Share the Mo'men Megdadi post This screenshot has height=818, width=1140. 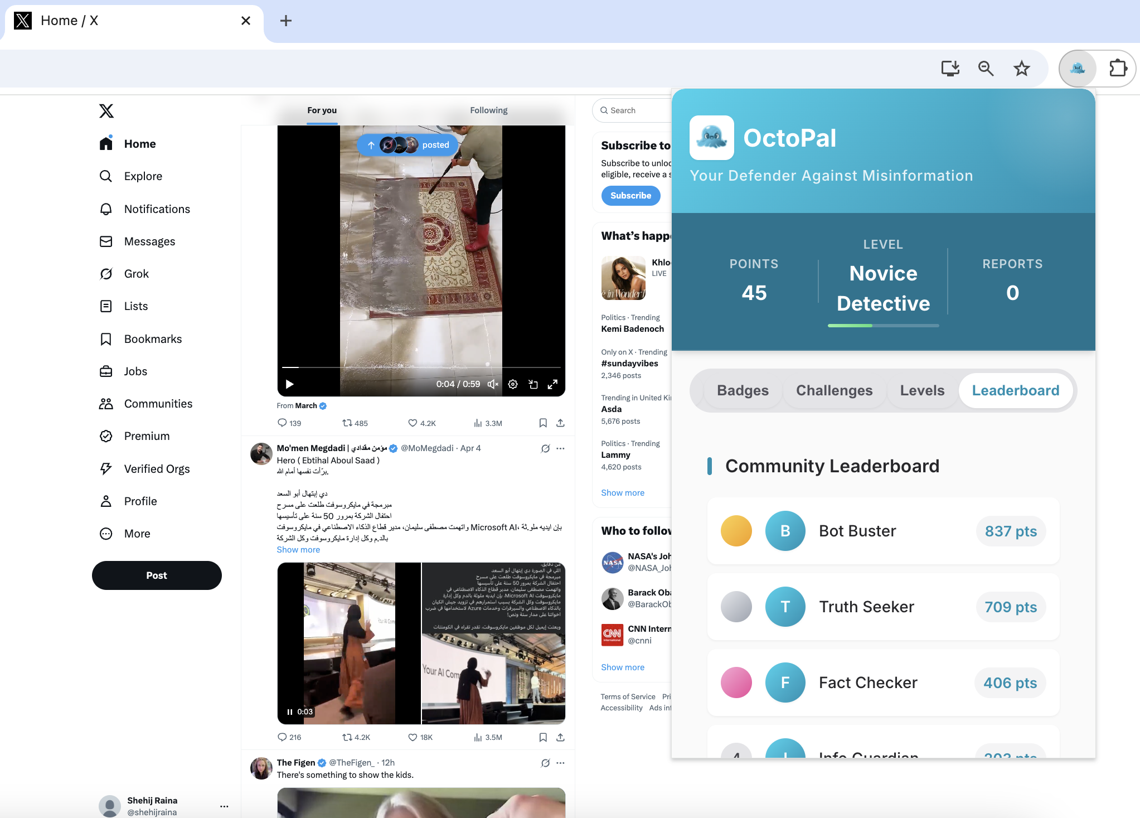pos(560,737)
